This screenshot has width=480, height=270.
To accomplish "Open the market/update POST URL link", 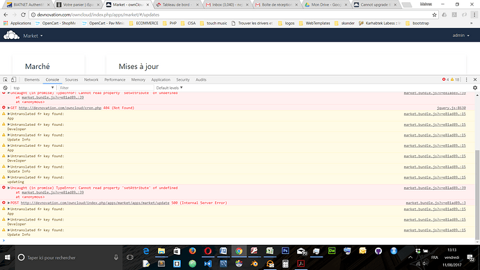I will click(x=95, y=202).
